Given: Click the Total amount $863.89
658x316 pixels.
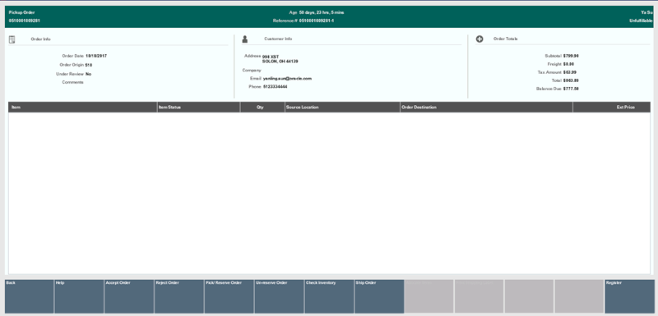Looking at the screenshot, I should (x=571, y=80).
